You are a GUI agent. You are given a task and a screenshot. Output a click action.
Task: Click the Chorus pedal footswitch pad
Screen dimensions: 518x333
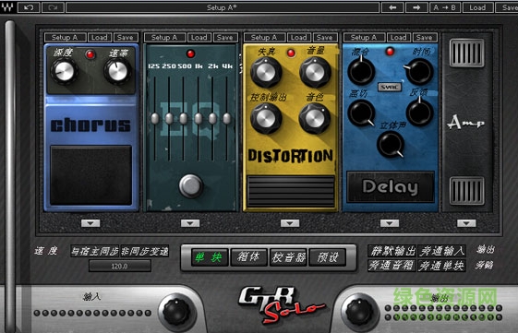tap(90, 175)
